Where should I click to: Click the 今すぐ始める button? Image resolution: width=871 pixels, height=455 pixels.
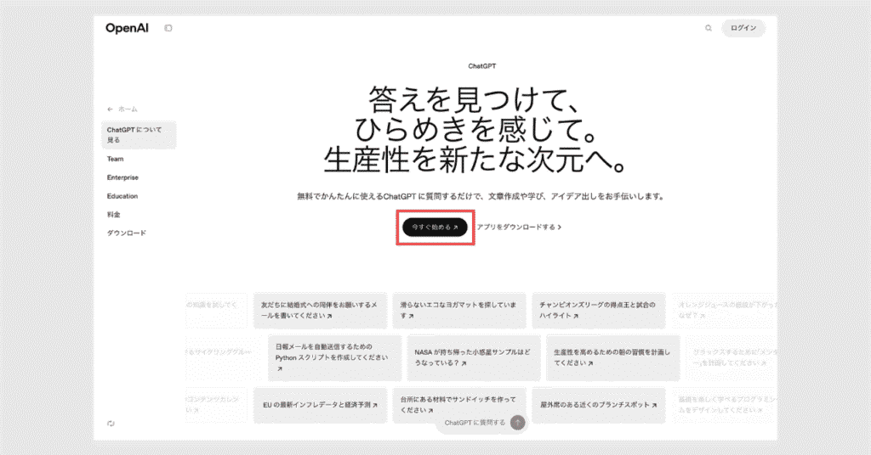pos(435,227)
